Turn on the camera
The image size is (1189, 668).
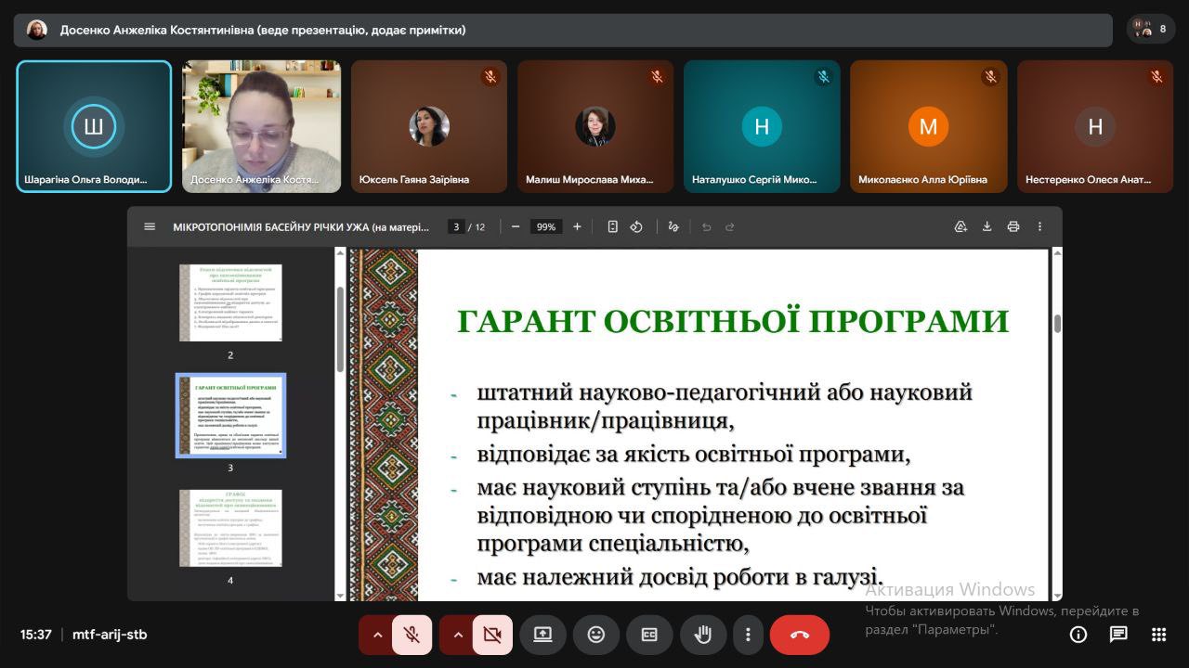[x=491, y=635]
